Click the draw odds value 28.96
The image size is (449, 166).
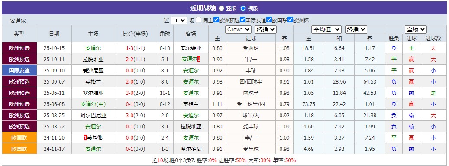tap(339, 82)
